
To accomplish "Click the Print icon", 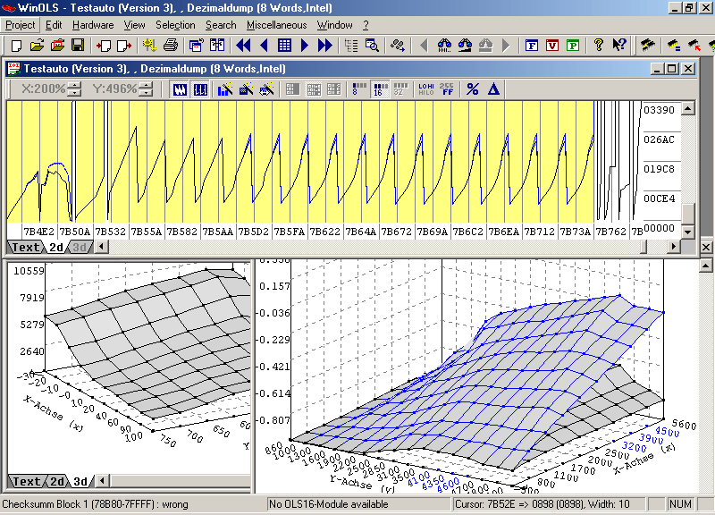I will click(x=171, y=45).
